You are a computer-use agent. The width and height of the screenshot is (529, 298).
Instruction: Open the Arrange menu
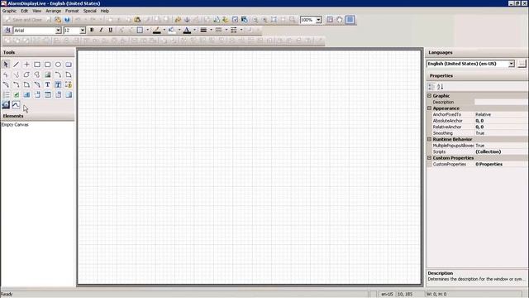[53, 11]
